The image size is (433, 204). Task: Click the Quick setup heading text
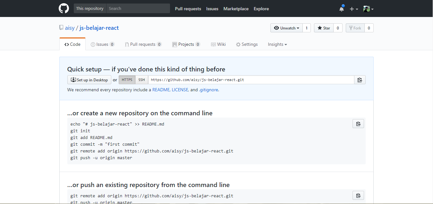[x=146, y=69]
